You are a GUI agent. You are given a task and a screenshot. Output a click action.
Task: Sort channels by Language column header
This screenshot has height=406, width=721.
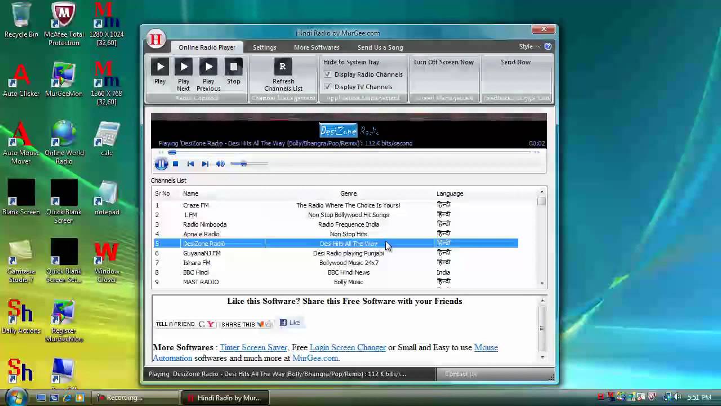(449, 193)
